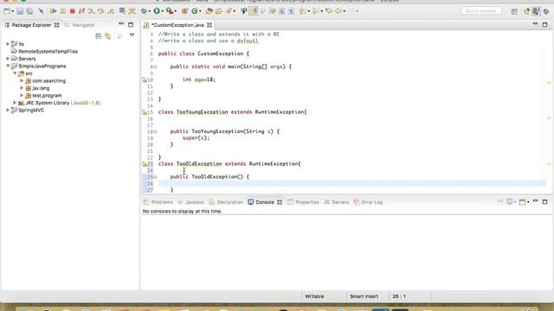Click the Resume debug icon
Screen dimensions: 554x311
click(x=53, y=11)
